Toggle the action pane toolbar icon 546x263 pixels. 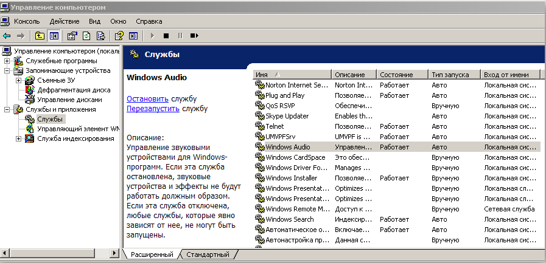click(133, 35)
